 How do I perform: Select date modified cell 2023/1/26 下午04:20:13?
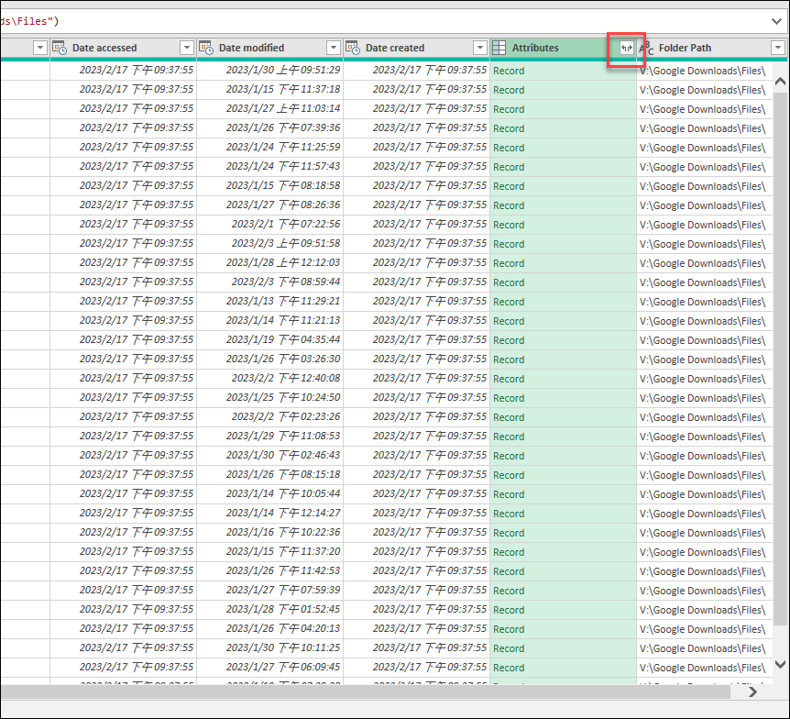[x=270, y=628]
